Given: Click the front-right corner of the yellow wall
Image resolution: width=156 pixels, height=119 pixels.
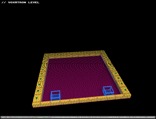Looking at the screenshot, I should pos(127,95).
